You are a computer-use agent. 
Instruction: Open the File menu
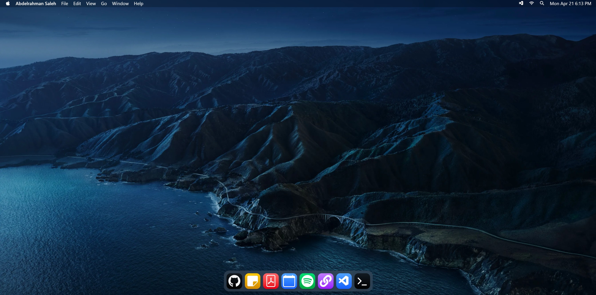tap(65, 3)
